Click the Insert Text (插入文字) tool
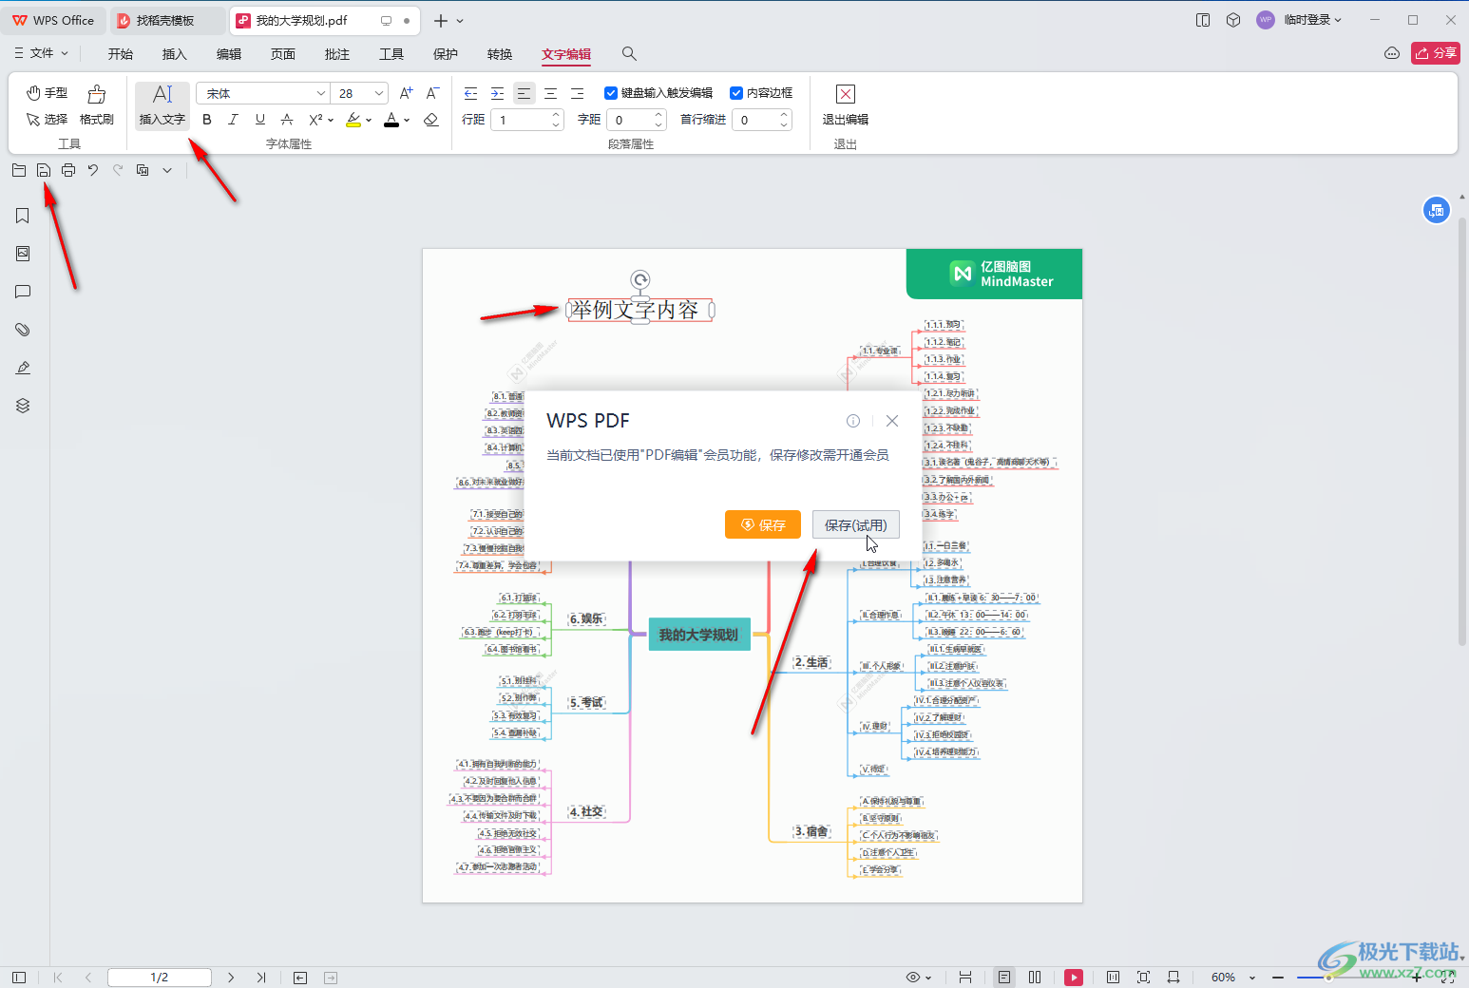Viewport: 1469px width, 988px height. 162,105
